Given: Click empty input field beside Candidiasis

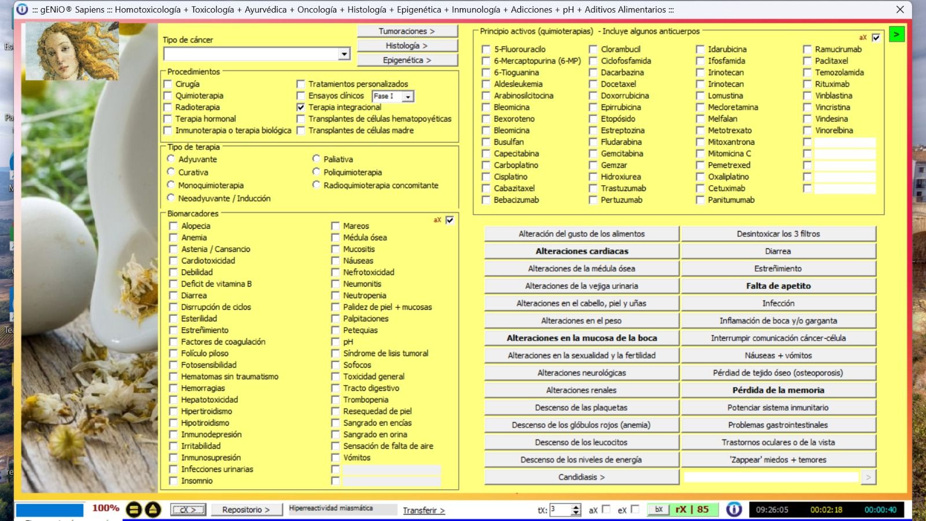Looking at the screenshot, I should click(771, 477).
